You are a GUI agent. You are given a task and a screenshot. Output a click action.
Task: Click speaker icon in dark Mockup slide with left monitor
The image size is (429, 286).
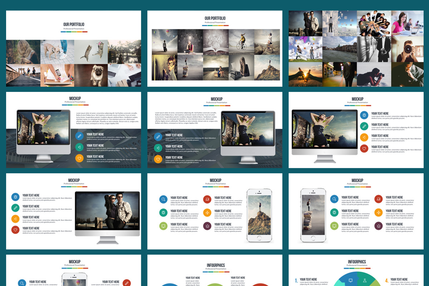point(79,147)
